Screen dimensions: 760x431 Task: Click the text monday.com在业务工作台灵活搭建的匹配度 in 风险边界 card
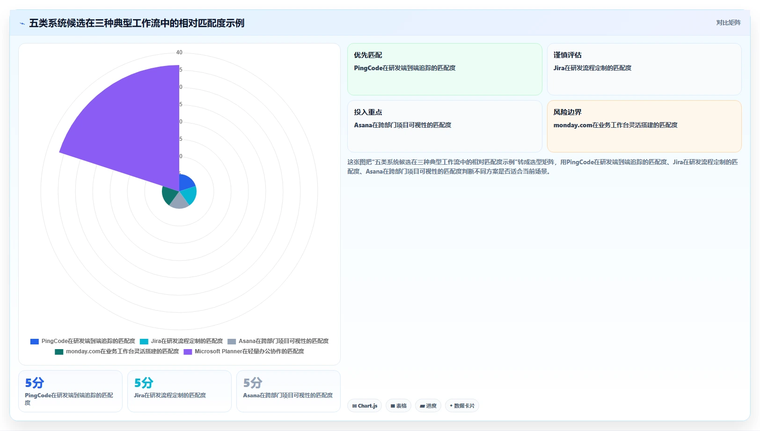click(615, 125)
